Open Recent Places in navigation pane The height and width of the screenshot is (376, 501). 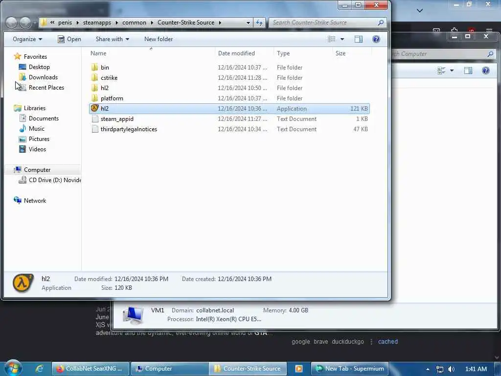46,87
